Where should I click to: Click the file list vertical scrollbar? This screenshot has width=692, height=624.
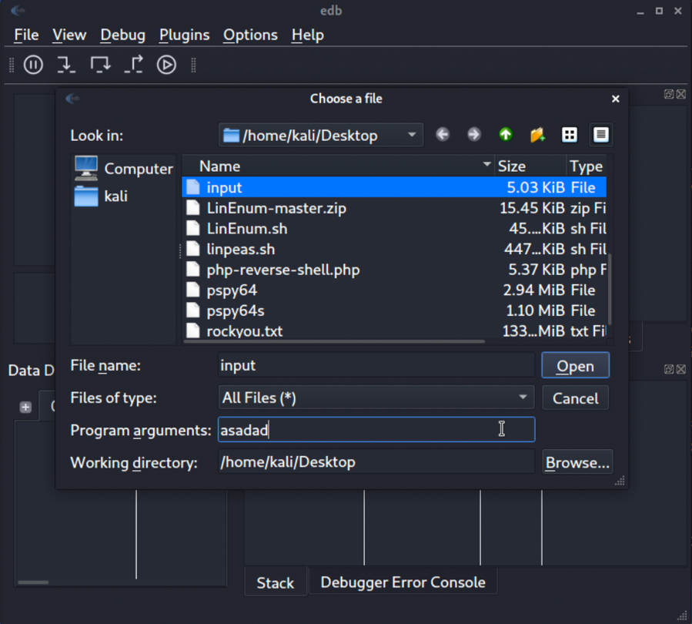[x=610, y=289]
